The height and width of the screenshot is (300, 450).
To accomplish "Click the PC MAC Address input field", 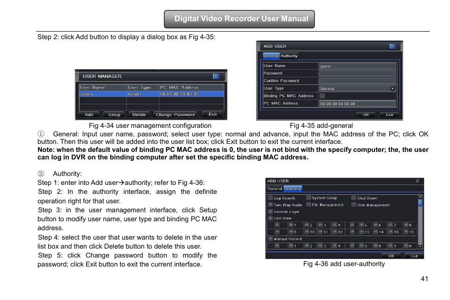I will tap(358, 104).
